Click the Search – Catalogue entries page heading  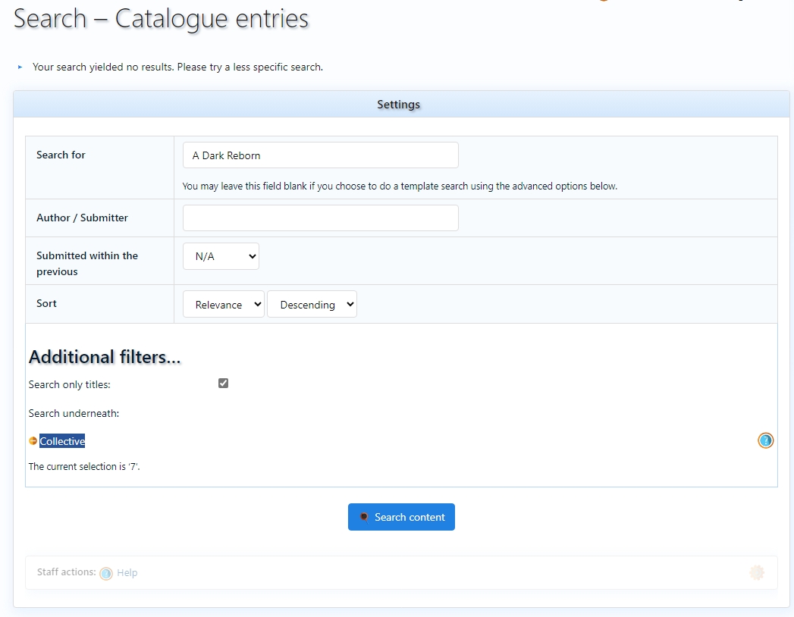pos(161,18)
